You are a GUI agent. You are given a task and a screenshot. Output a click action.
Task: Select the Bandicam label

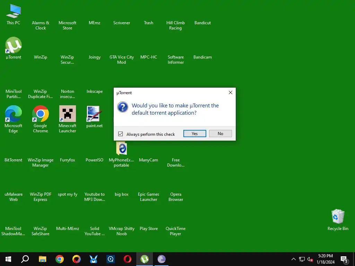[202, 57]
